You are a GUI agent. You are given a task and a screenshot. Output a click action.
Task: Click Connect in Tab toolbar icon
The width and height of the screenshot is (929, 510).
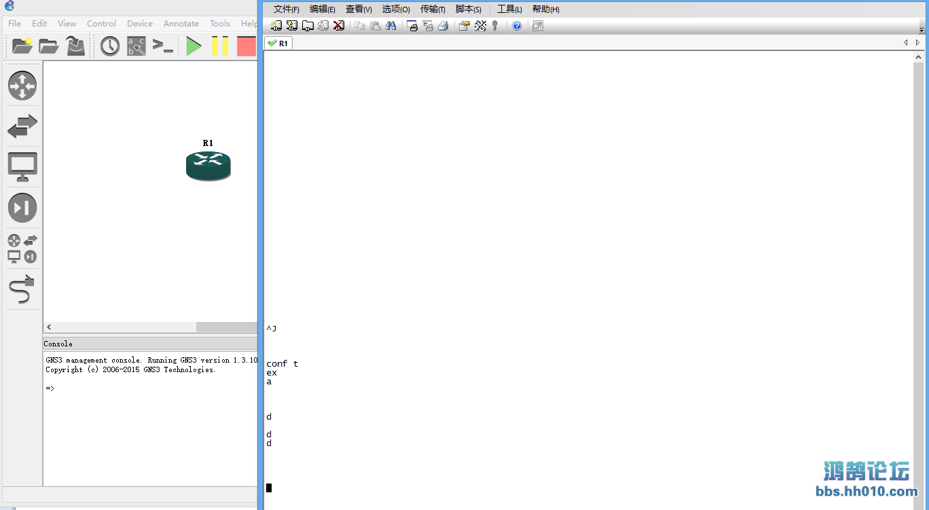pos(308,26)
